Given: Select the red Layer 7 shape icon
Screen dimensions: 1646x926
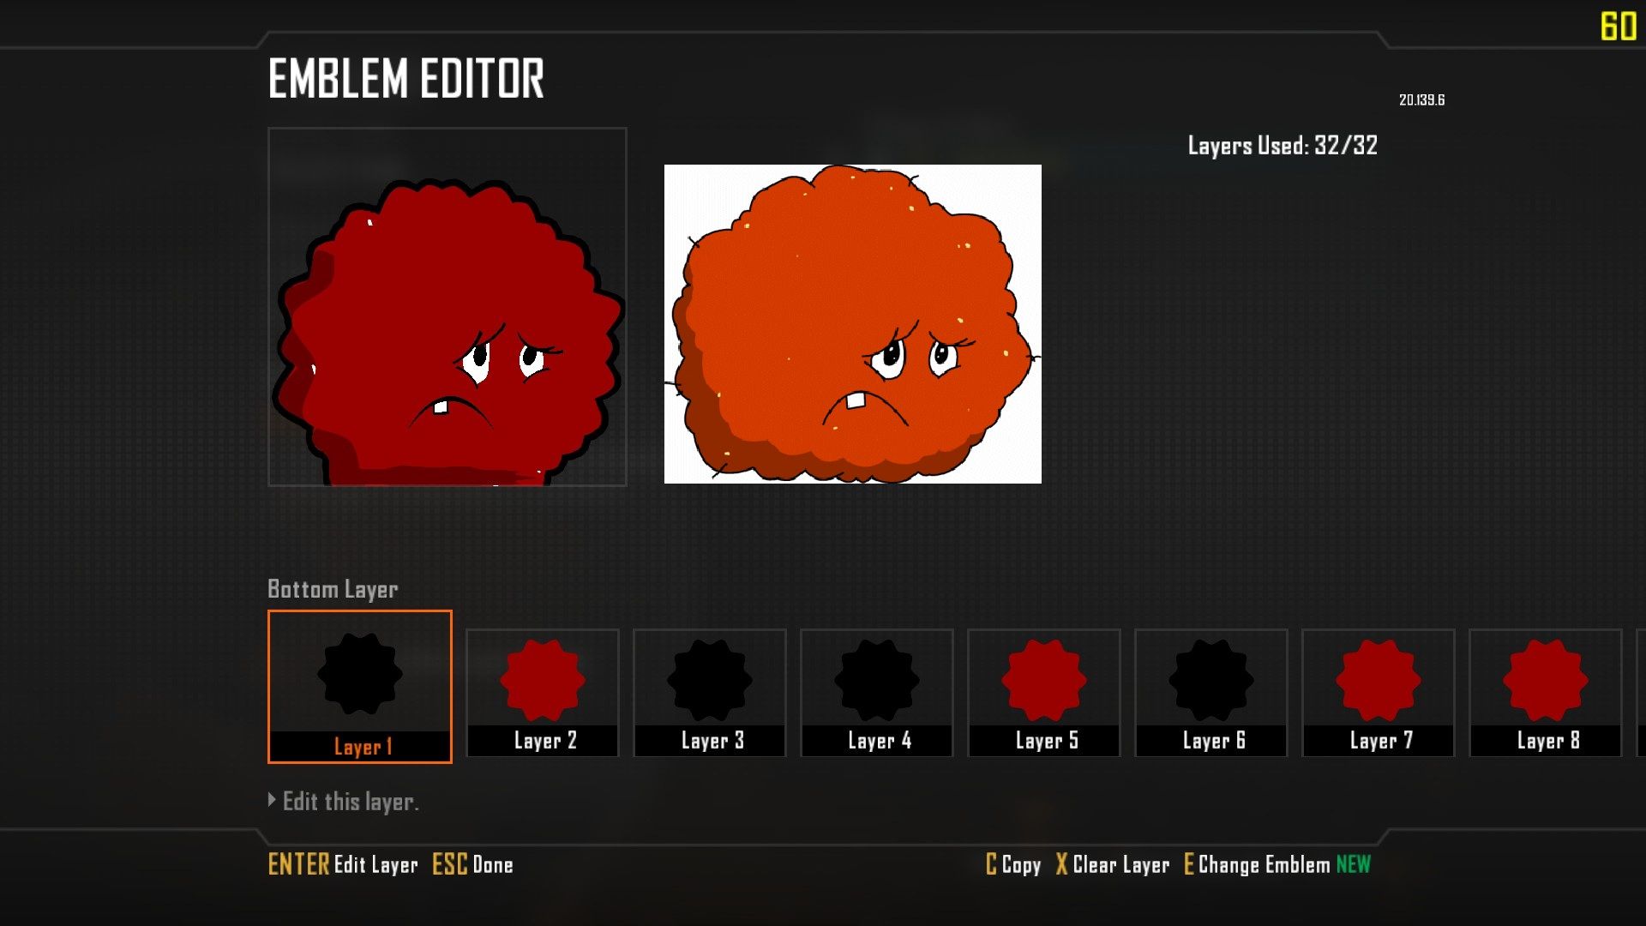Looking at the screenshot, I should click(x=1379, y=680).
